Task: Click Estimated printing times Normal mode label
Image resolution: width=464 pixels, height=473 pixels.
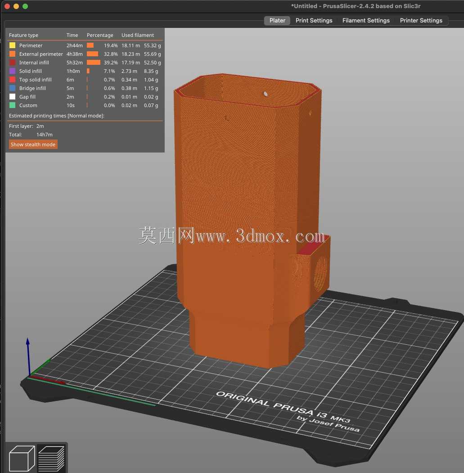Action: [56, 116]
